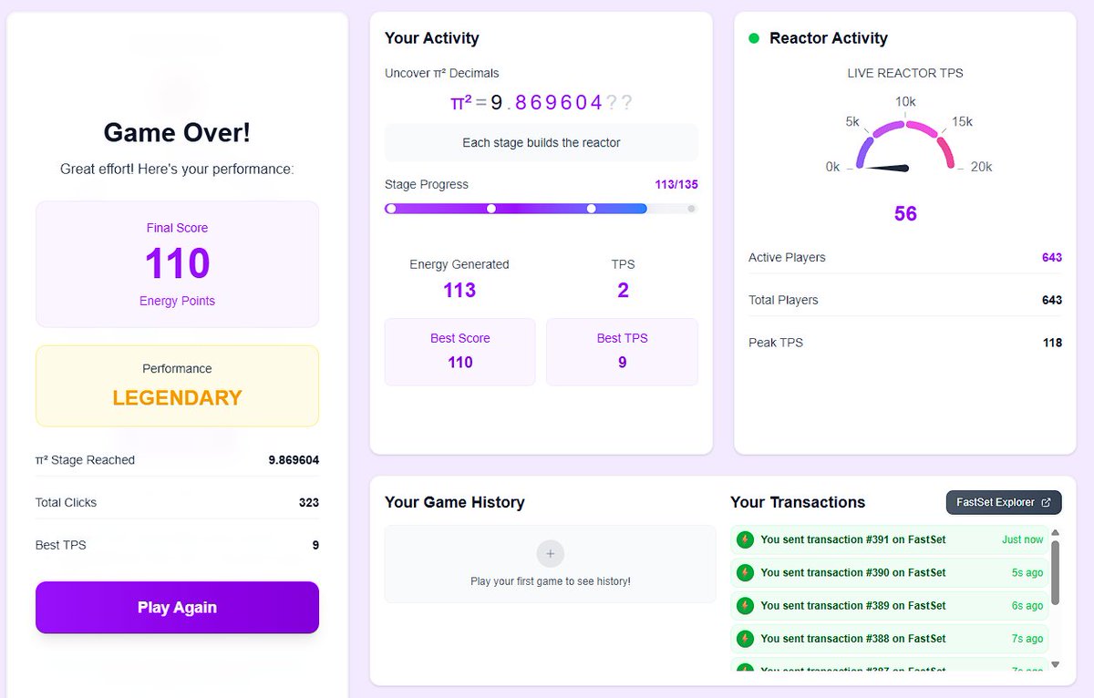Click the Total Clicks value 323
1094x698 pixels.
point(309,502)
